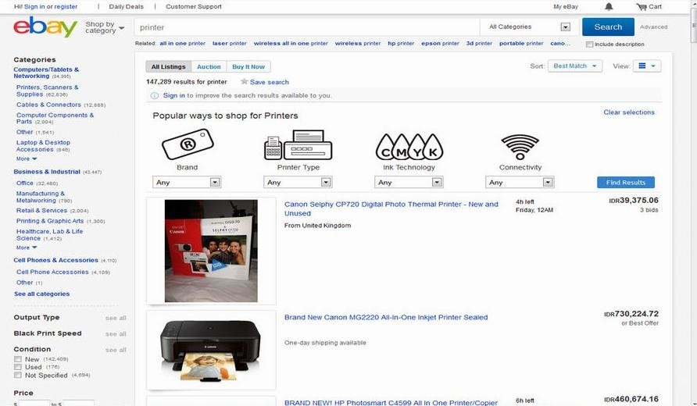Image resolution: width=697 pixels, height=406 pixels.
Task: Open the Best Match sort dropdown
Action: [x=575, y=66]
